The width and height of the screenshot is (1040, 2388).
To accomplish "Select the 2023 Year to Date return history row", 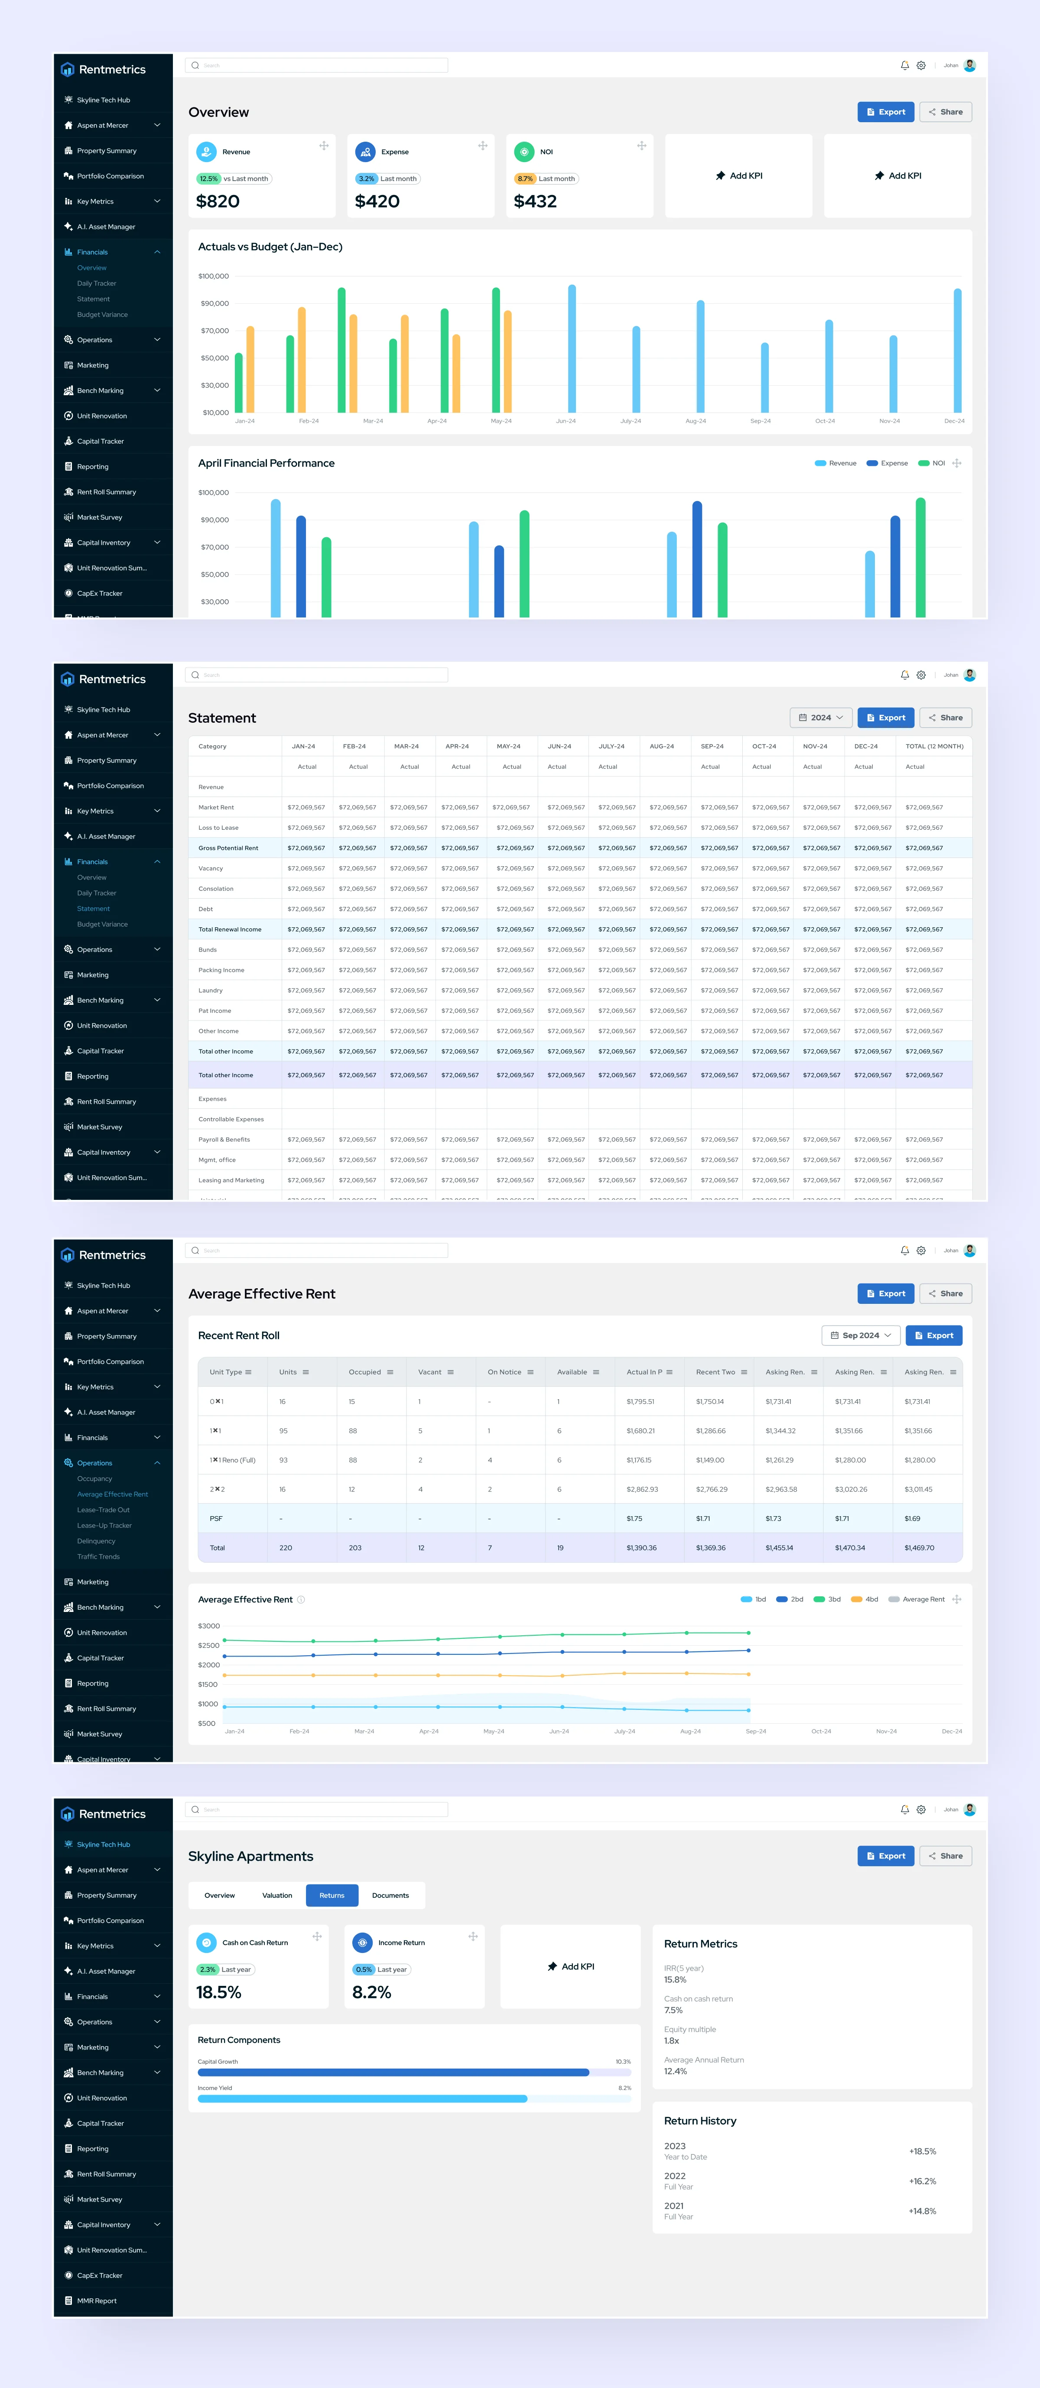I will (812, 2151).
